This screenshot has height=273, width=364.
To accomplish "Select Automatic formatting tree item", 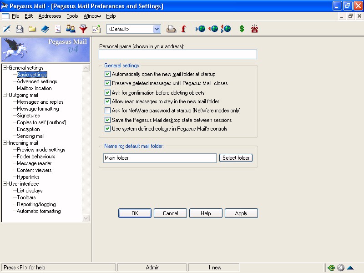I will click(39, 211).
